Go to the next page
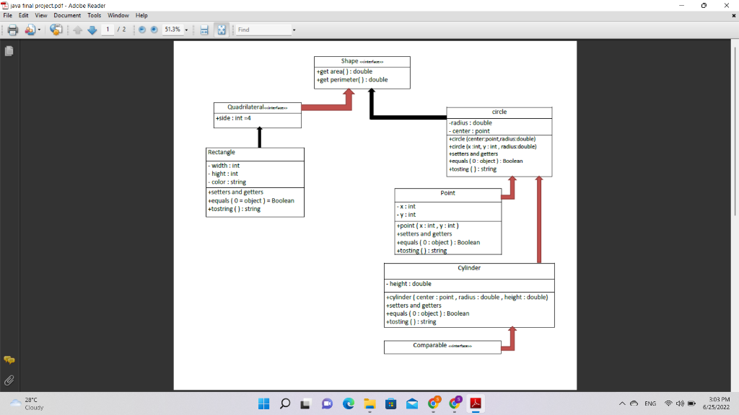739x415 pixels. click(x=92, y=30)
